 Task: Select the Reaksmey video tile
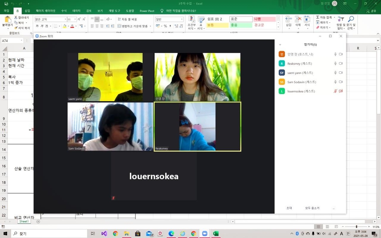(198, 126)
